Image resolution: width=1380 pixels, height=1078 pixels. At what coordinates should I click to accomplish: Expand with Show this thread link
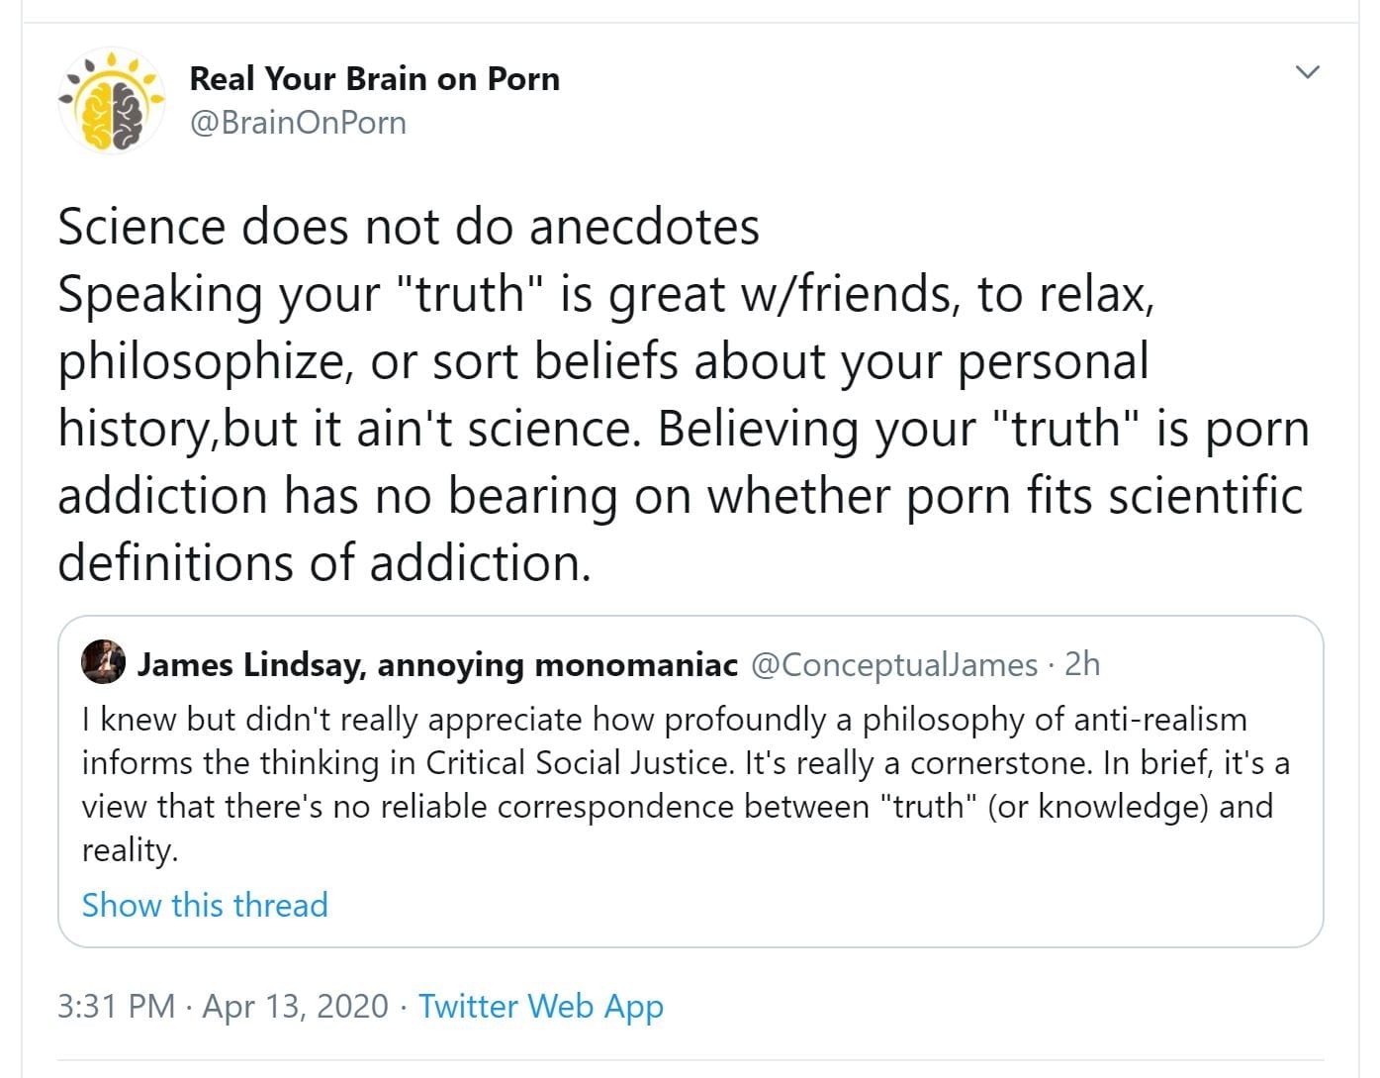(x=205, y=905)
